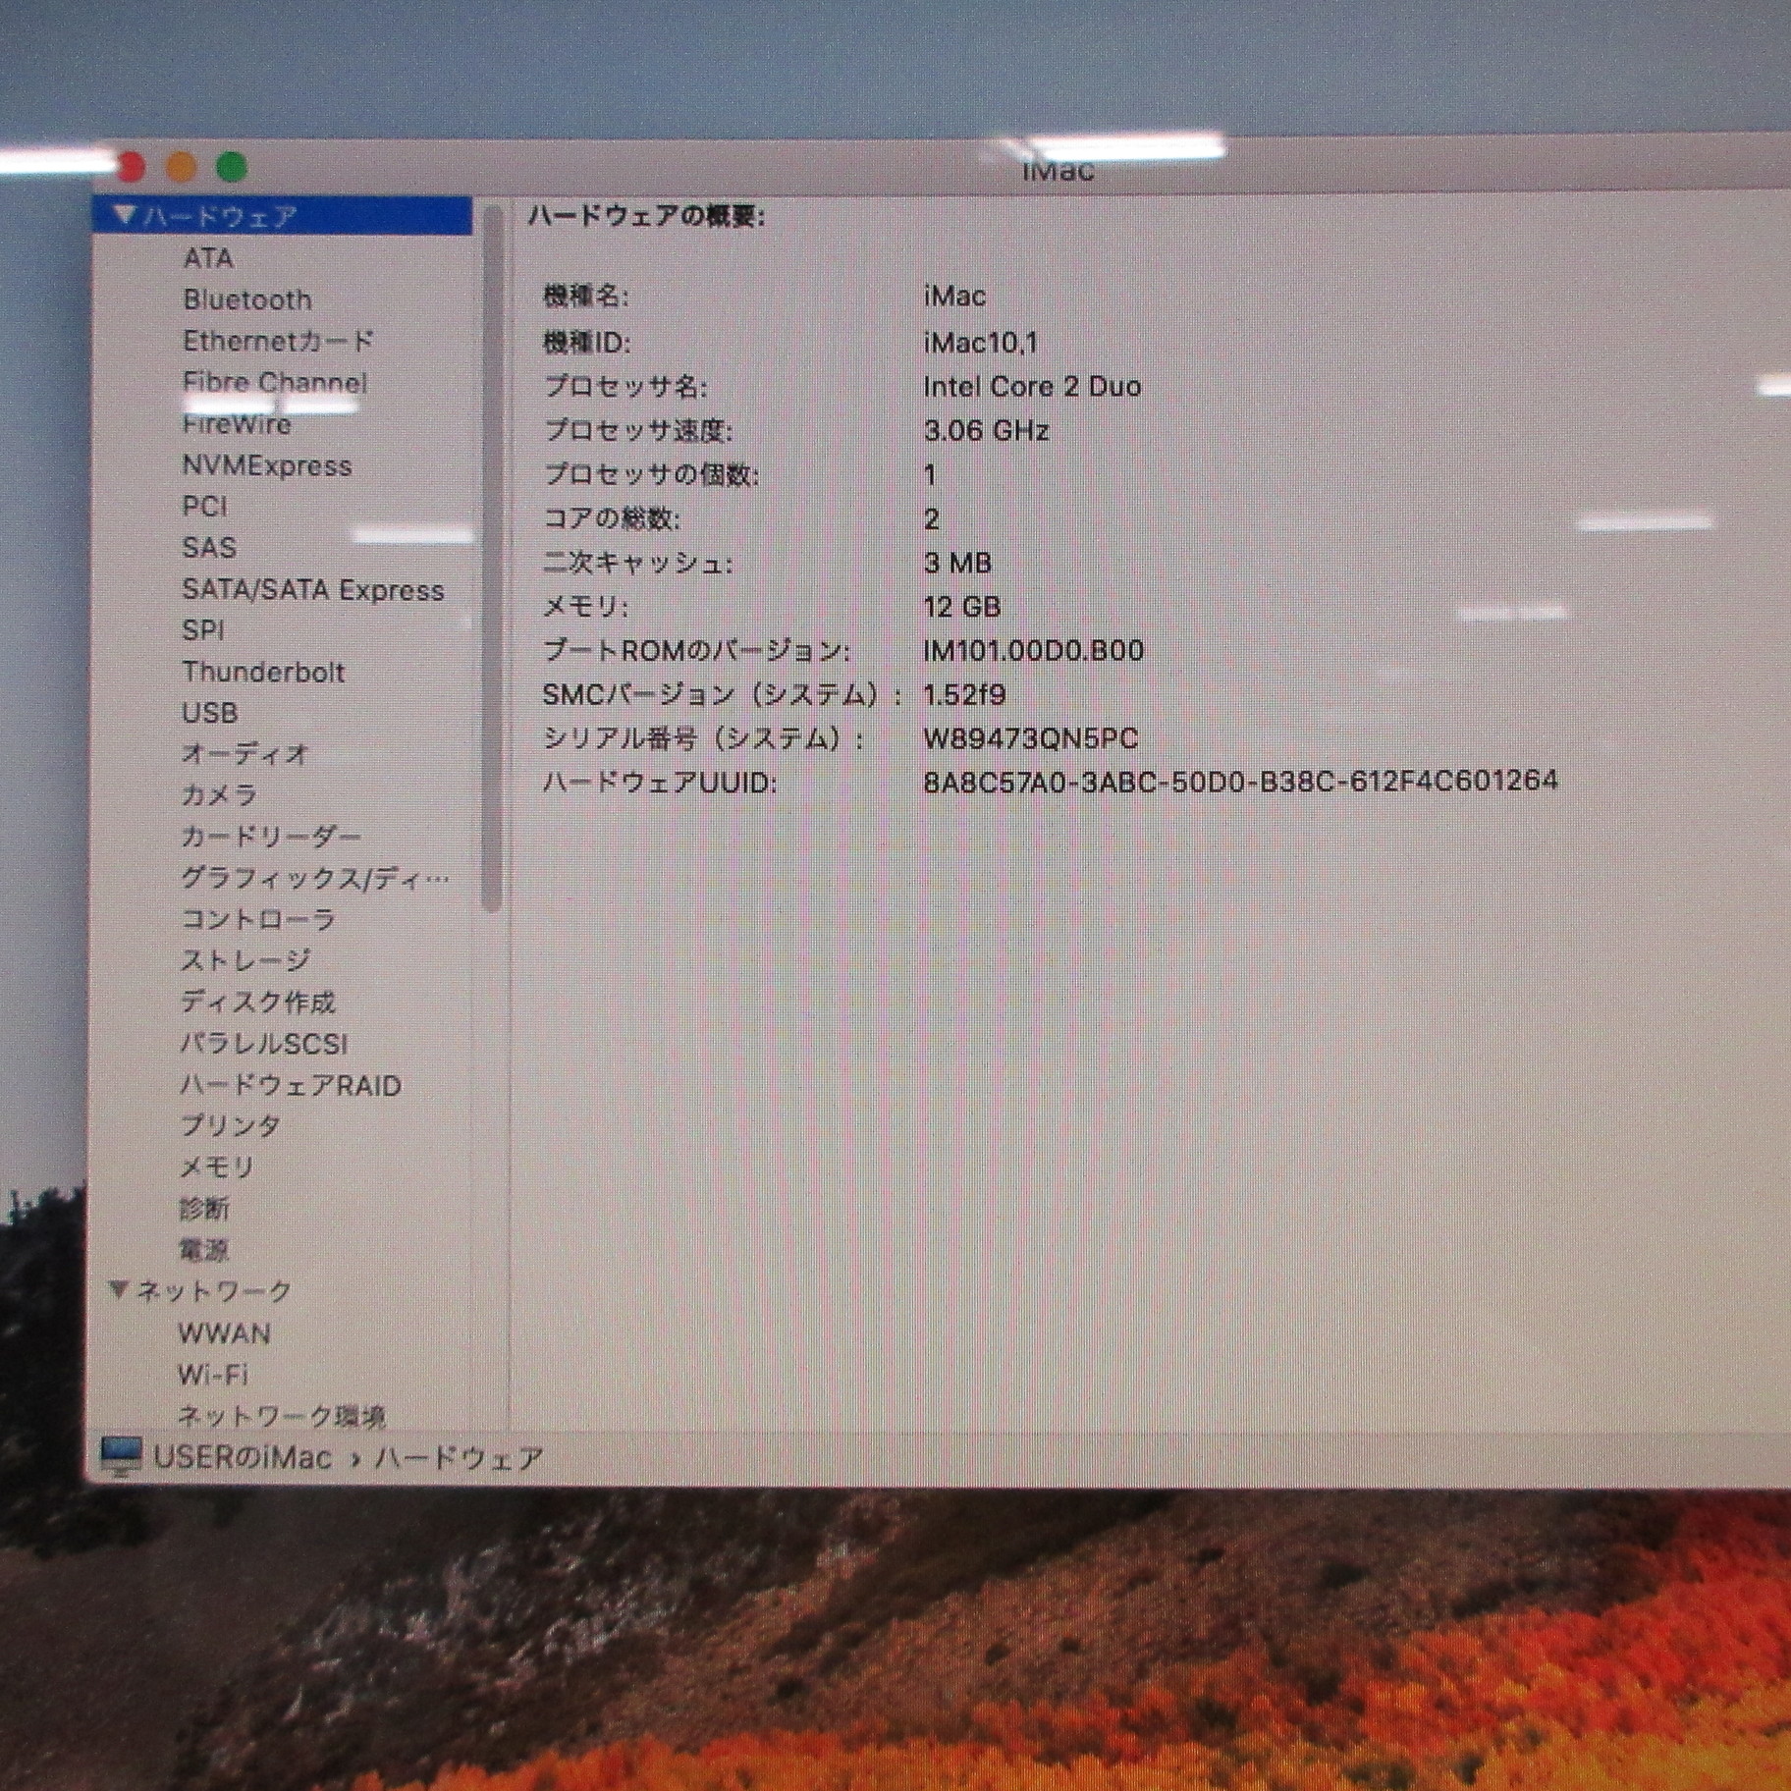The image size is (1791, 1791).
Task: Click the boot ROM version IM101.00D0.B00
Action: click(x=1034, y=650)
